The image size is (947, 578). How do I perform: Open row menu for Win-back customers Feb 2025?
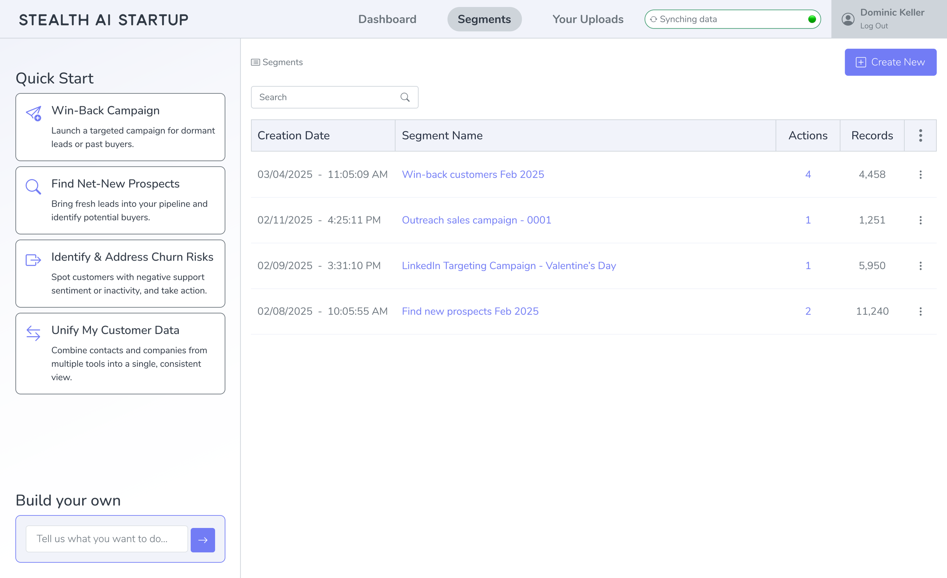click(x=920, y=175)
